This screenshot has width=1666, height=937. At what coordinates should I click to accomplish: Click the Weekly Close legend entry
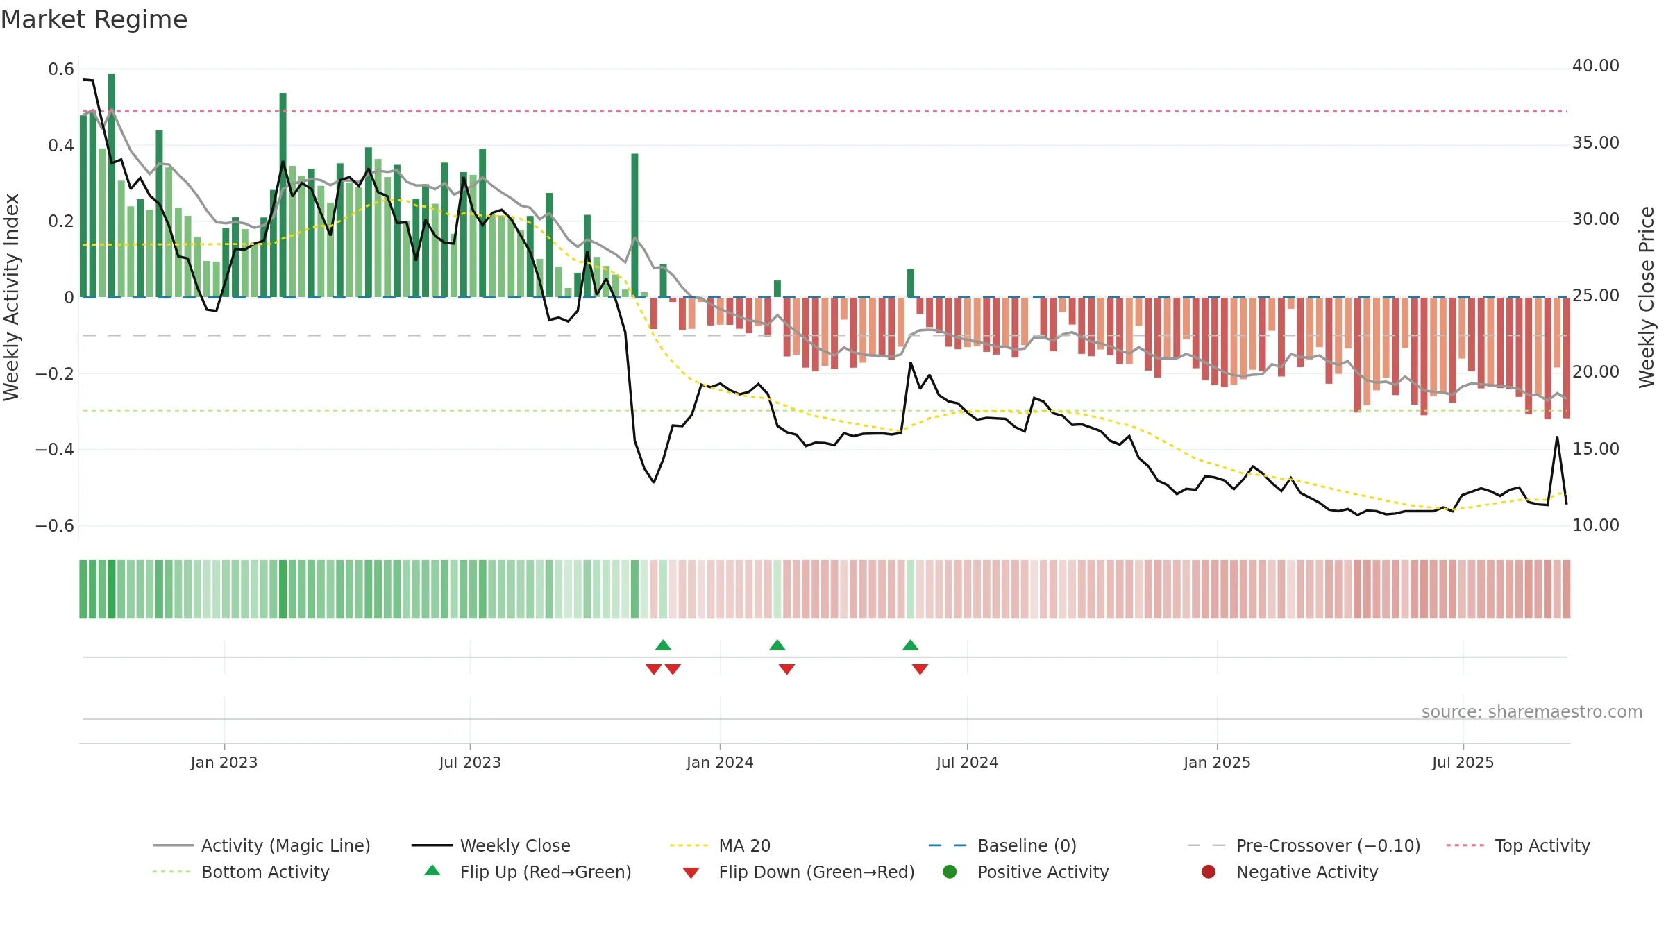point(491,845)
